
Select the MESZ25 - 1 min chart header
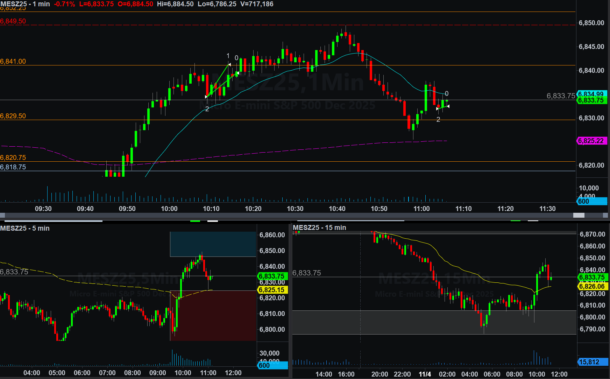point(25,4)
